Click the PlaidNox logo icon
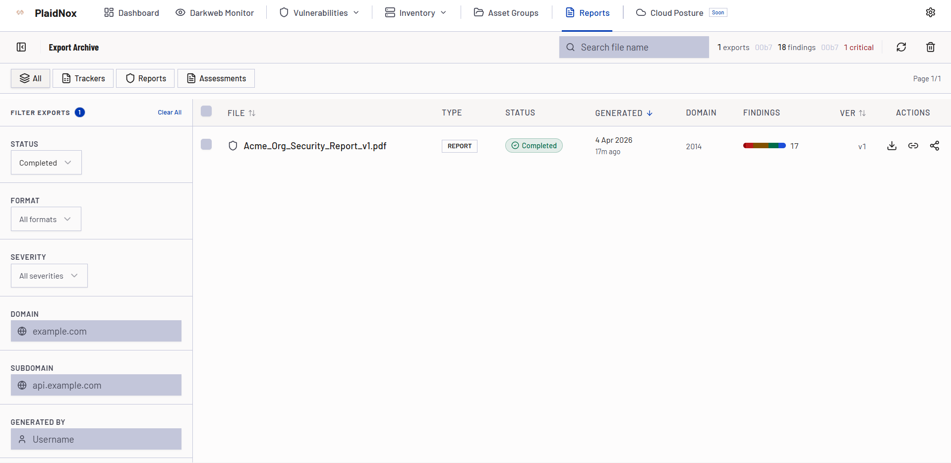 tap(20, 13)
